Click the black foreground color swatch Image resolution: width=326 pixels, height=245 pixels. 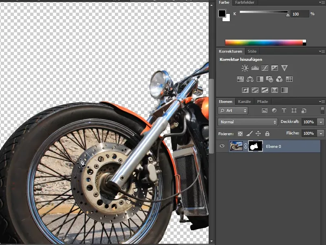pyautogui.click(x=222, y=13)
